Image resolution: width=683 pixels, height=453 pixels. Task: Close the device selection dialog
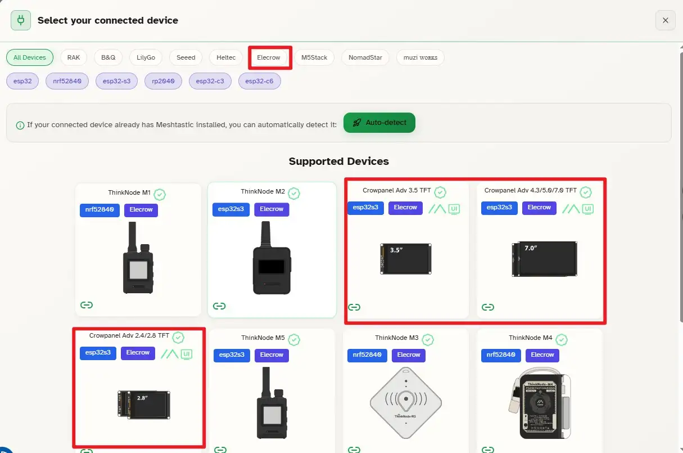pyautogui.click(x=665, y=20)
